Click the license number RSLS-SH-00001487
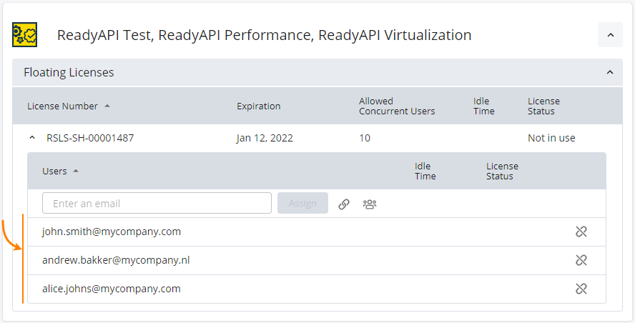 pyautogui.click(x=90, y=138)
